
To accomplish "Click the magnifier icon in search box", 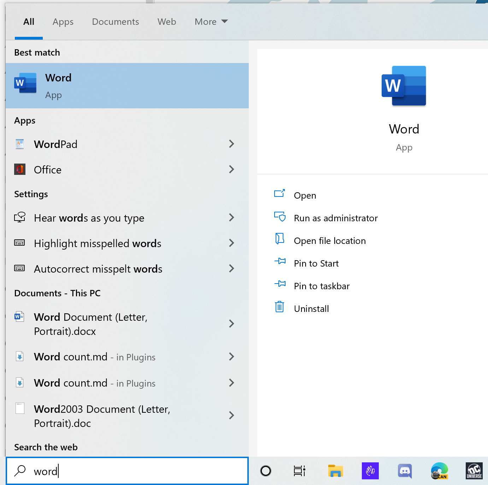I will click(20, 470).
